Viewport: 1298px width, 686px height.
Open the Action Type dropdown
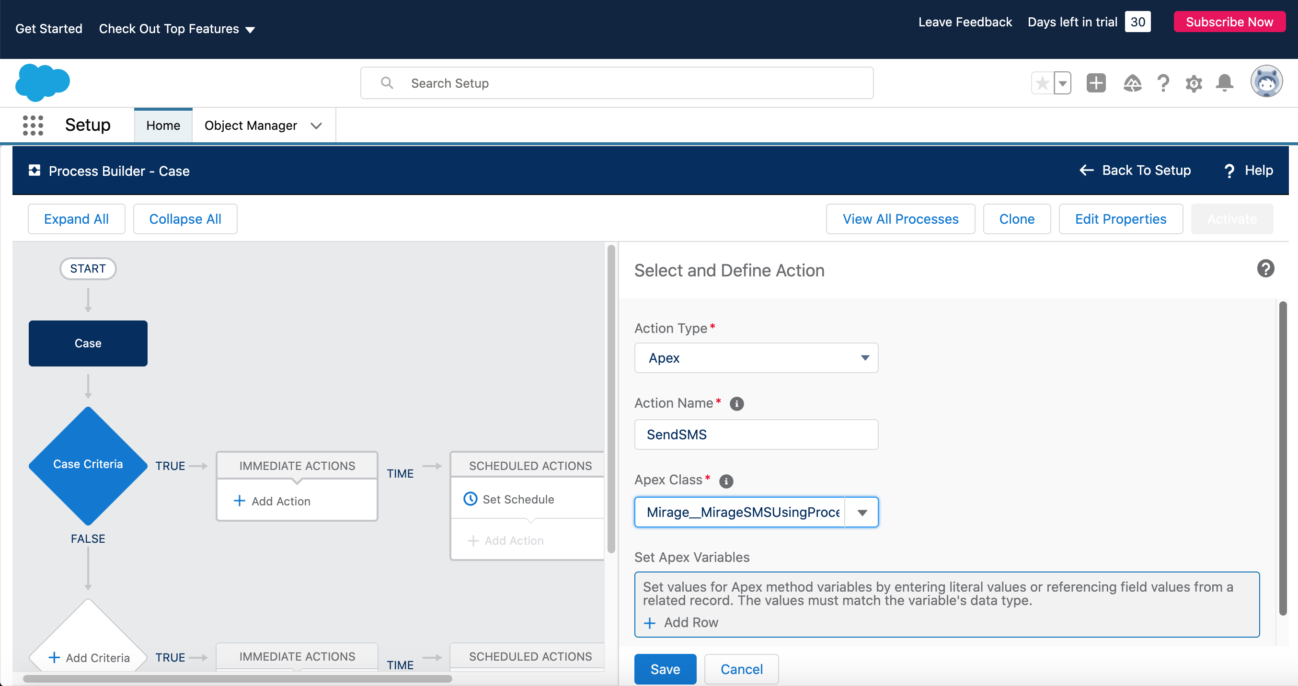[756, 358]
